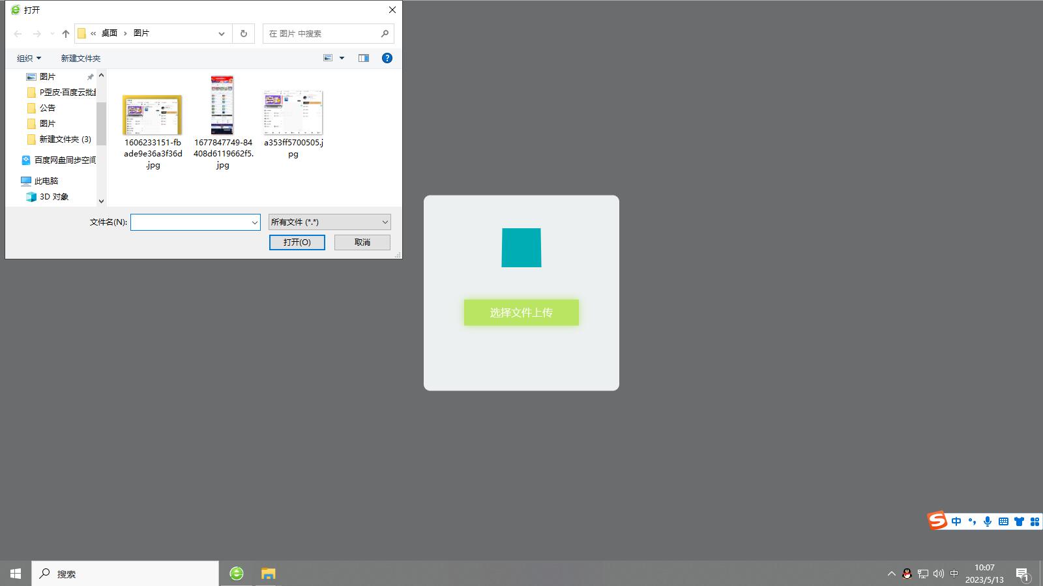
Task: Click the navigation pane scroll-up arrow
Action: (101, 76)
